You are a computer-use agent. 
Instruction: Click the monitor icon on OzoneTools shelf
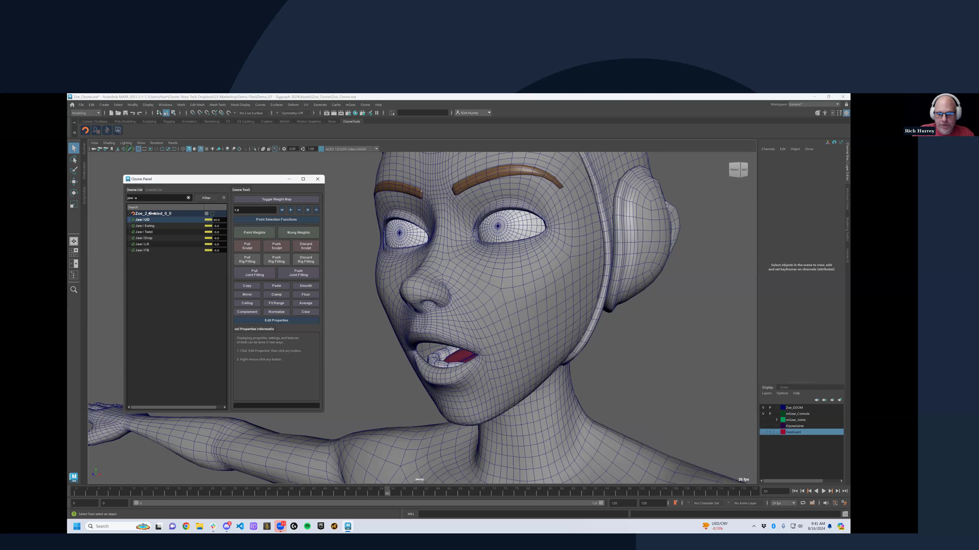(x=118, y=130)
